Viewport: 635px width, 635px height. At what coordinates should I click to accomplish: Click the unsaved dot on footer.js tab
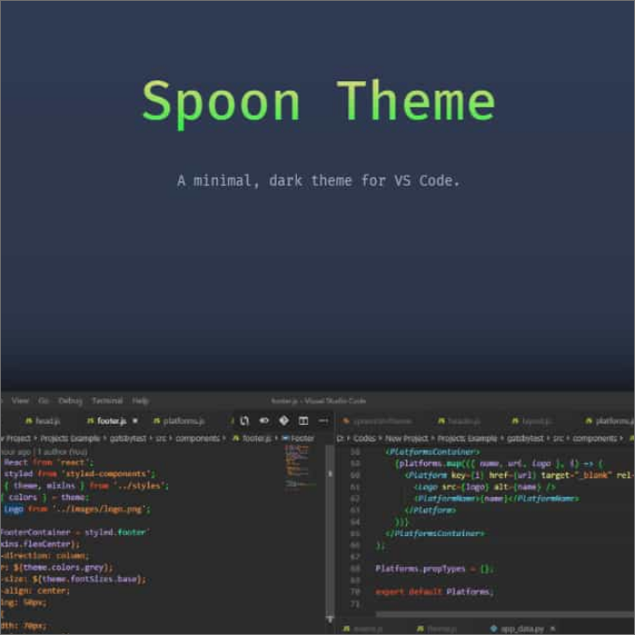pos(135,421)
